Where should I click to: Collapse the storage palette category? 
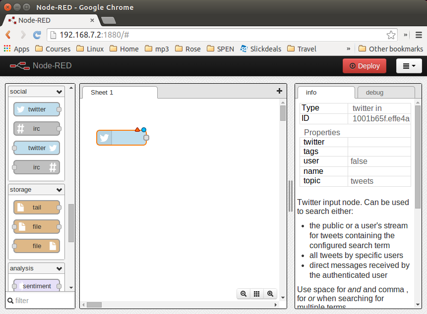[x=60, y=190]
